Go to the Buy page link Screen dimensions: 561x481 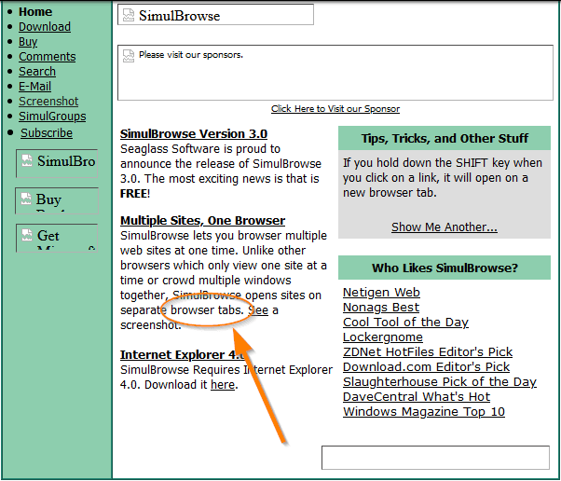coord(28,42)
